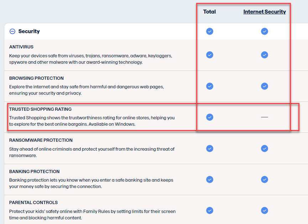Click Browsing Protection checkmark under Internet Security
Screen dimensions: 308x224
click(264, 86)
